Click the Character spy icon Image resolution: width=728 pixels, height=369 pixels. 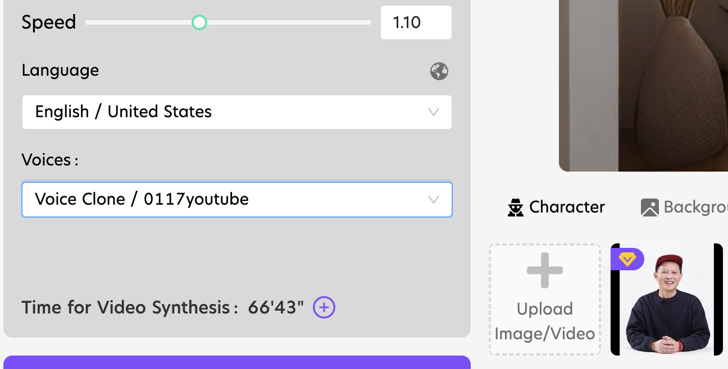[x=515, y=207]
